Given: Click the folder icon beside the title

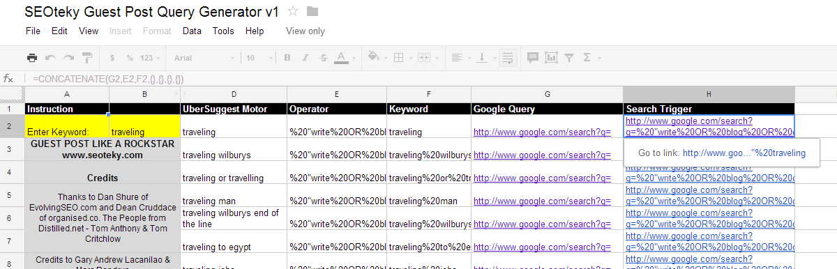Looking at the screenshot, I should coord(312,12).
